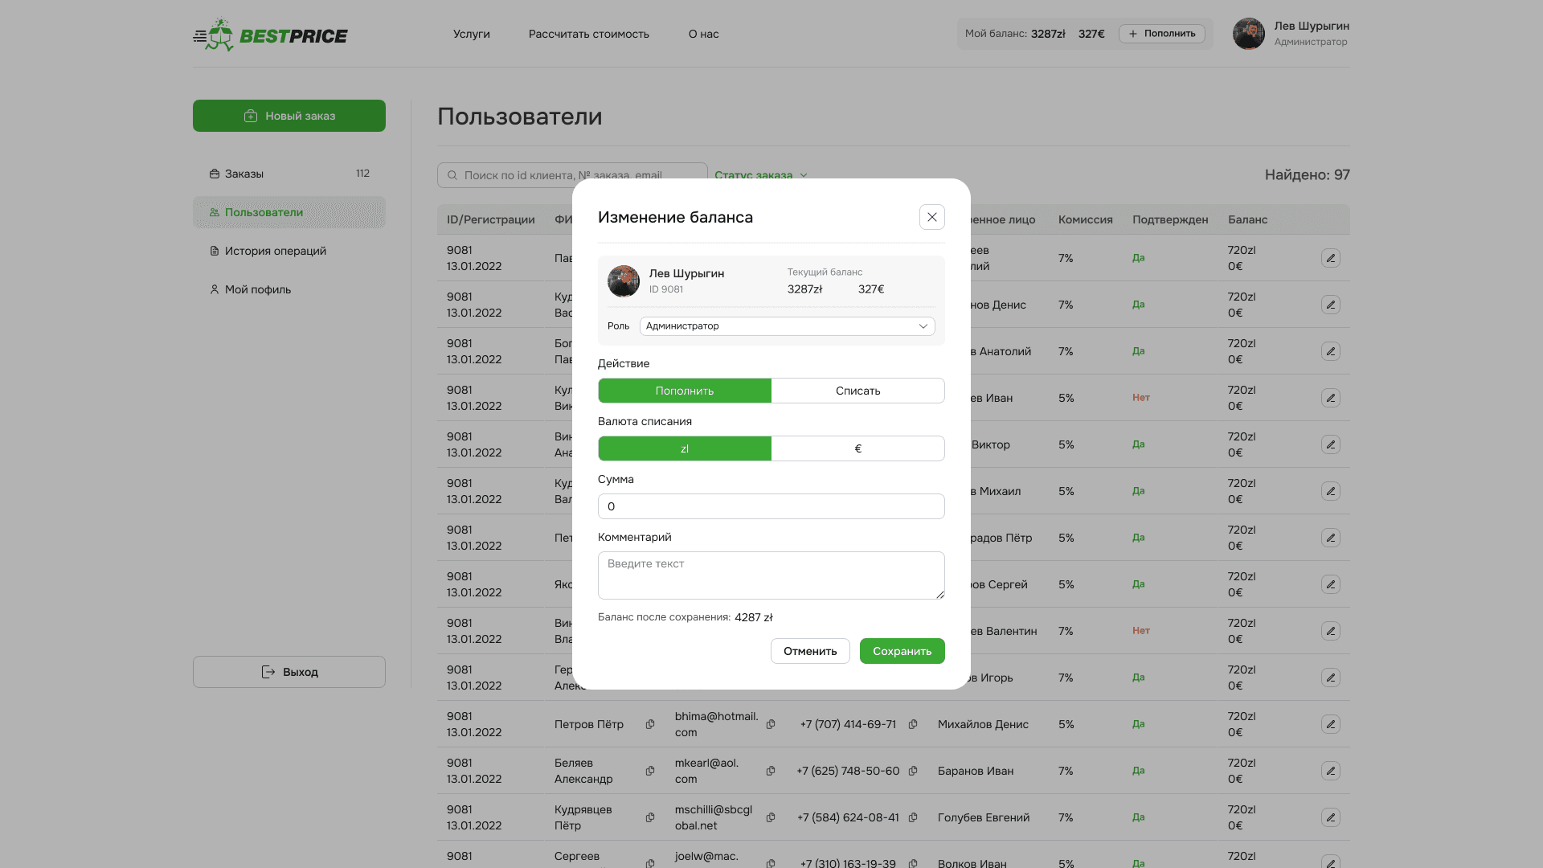Click copy icon beside Петров Пётр name
Screen dimensions: 1543x868
tap(650, 724)
